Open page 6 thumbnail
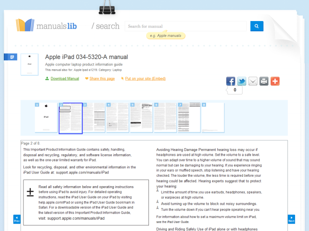The height and width of the screenshot is (231, 309). tap(165, 118)
